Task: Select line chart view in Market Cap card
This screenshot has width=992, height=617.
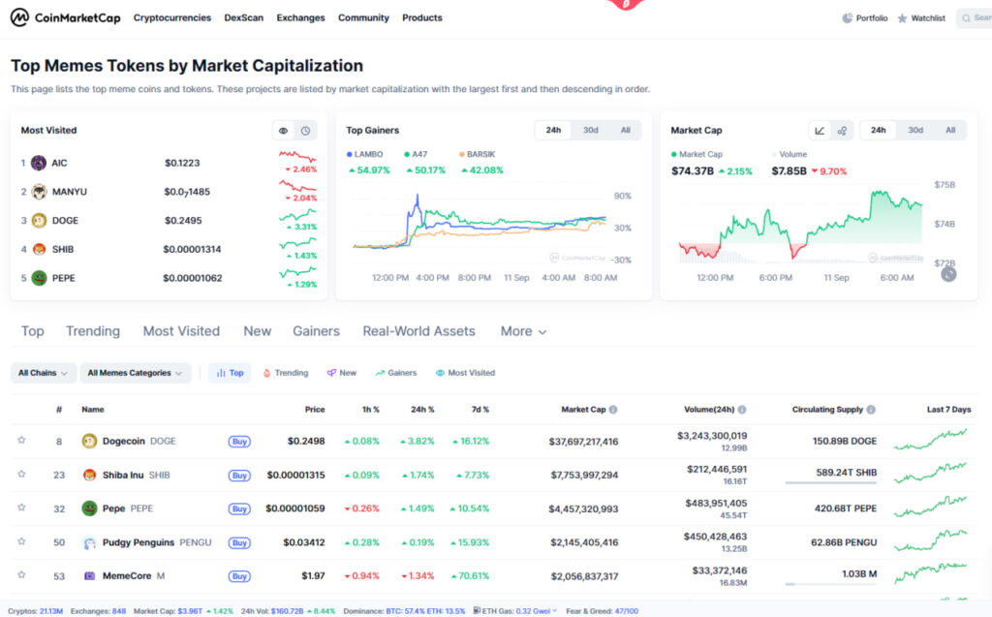Action: click(820, 131)
